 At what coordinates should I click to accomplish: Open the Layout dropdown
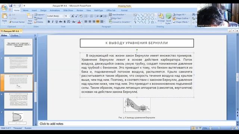coord(40,15)
